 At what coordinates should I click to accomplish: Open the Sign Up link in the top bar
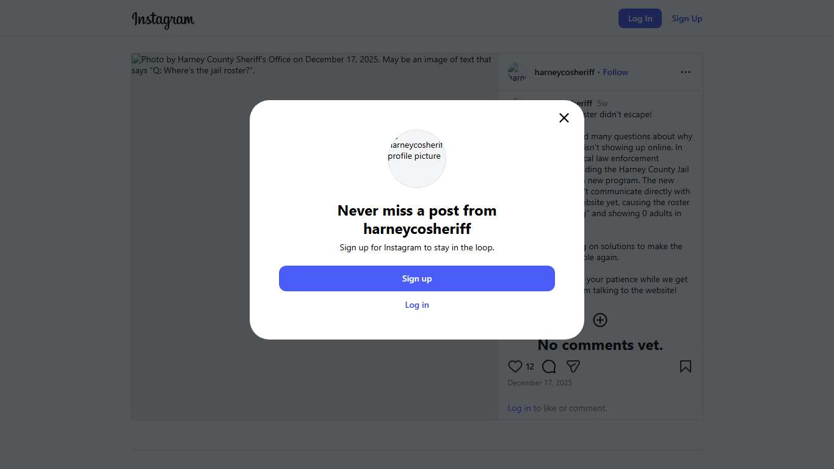[x=687, y=18]
